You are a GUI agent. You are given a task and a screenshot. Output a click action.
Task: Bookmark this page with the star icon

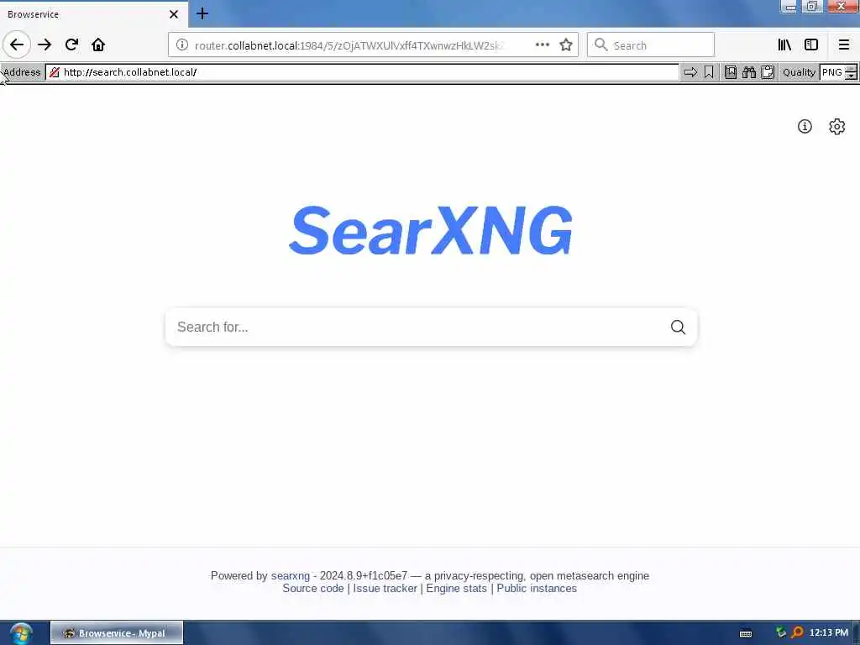(x=566, y=45)
